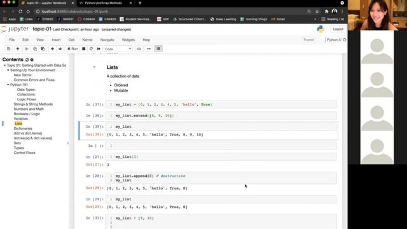Open the Help menu

(146, 39)
